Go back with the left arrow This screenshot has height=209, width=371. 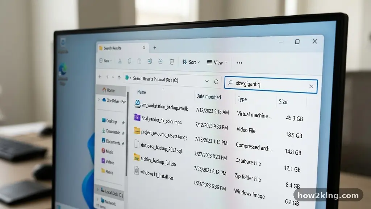click(x=100, y=77)
